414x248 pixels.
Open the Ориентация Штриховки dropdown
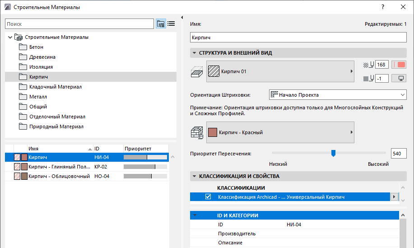pos(338,95)
